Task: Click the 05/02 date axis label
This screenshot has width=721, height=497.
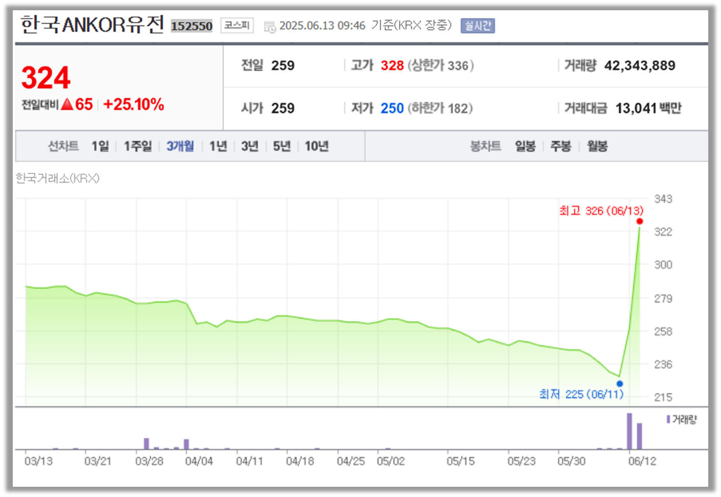Action: click(391, 461)
